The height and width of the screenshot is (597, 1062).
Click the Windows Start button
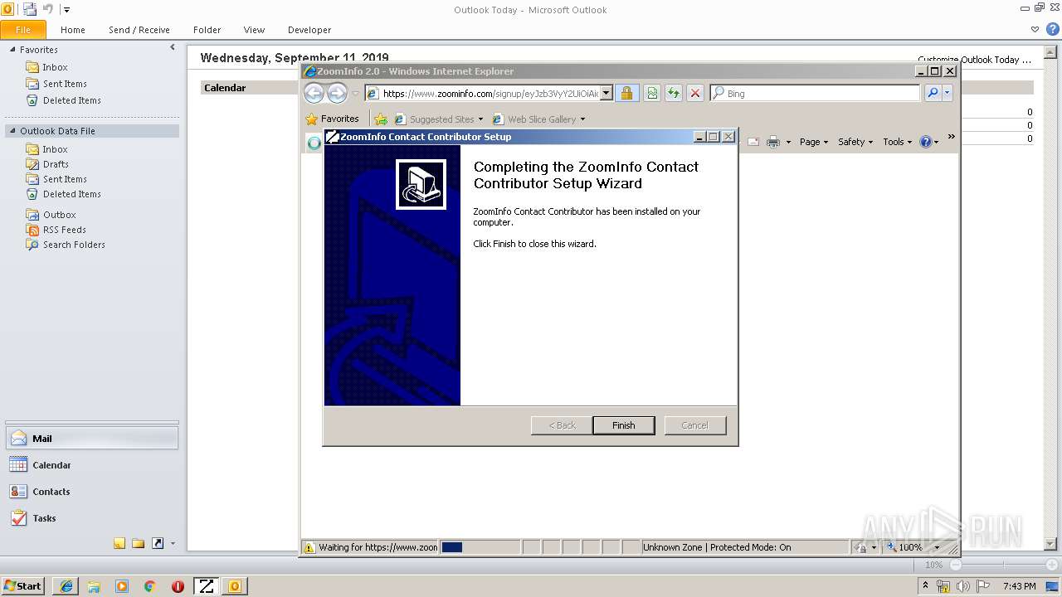(22, 585)
